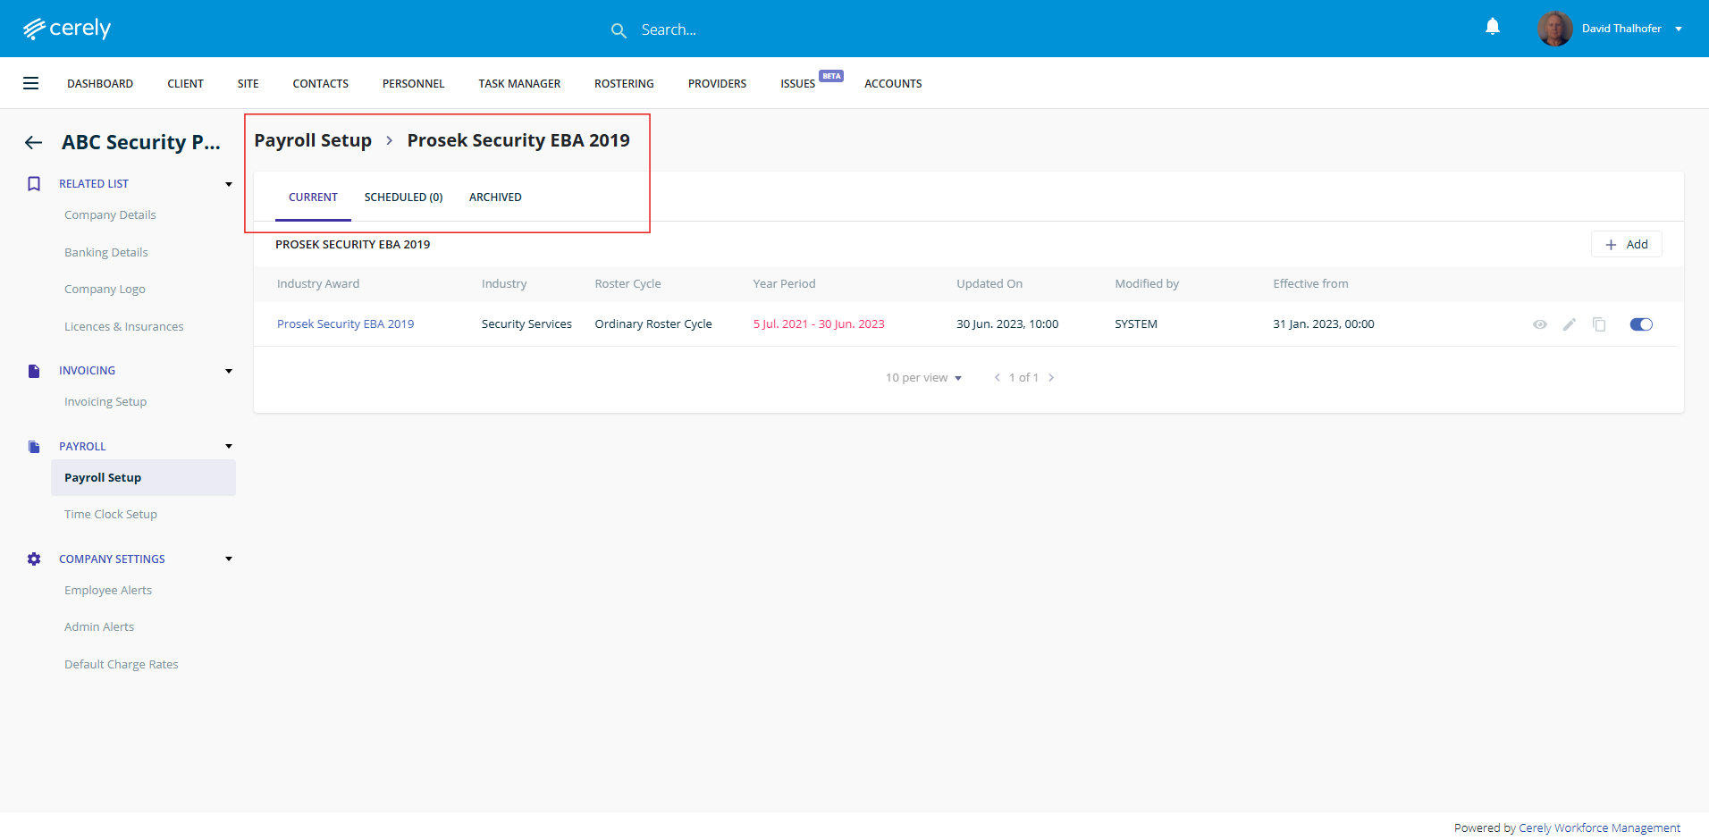
Task: Click the year period 5 Jul. 2021 - 30 Jun. 2023
Action: point(819,324)
